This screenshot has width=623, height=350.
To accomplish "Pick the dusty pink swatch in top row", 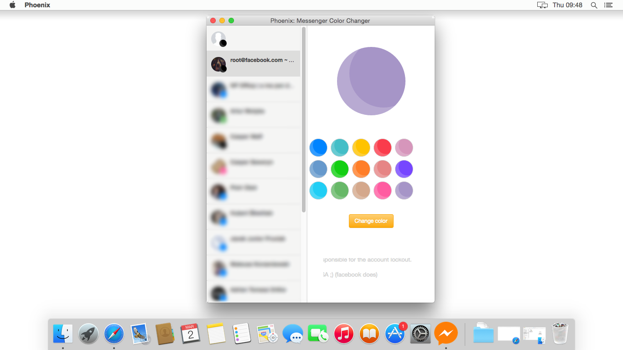I will point(404,148).
